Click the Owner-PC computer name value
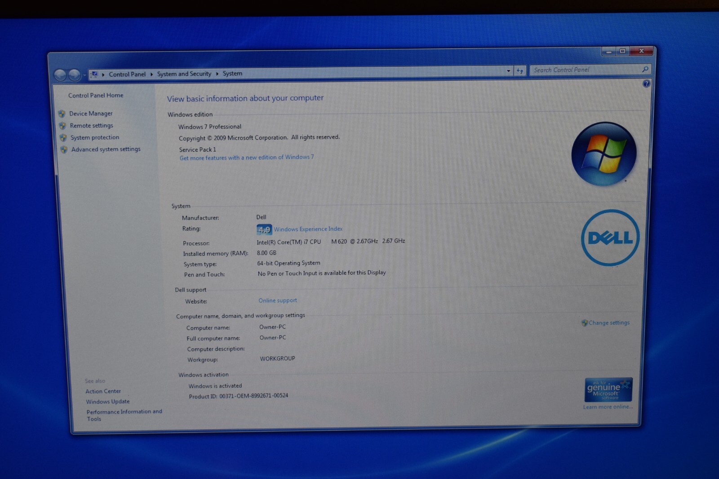 point(272,327)
